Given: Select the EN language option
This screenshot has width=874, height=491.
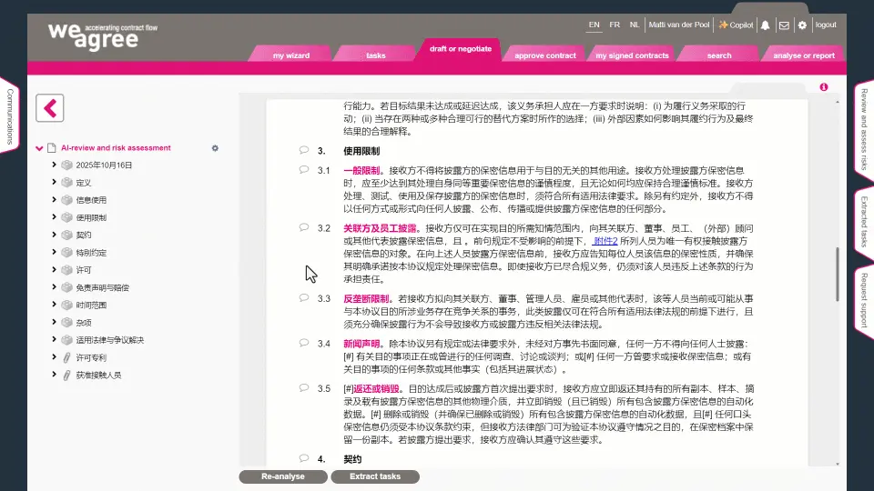Looking at the screenshot, I should pos(595,25).
